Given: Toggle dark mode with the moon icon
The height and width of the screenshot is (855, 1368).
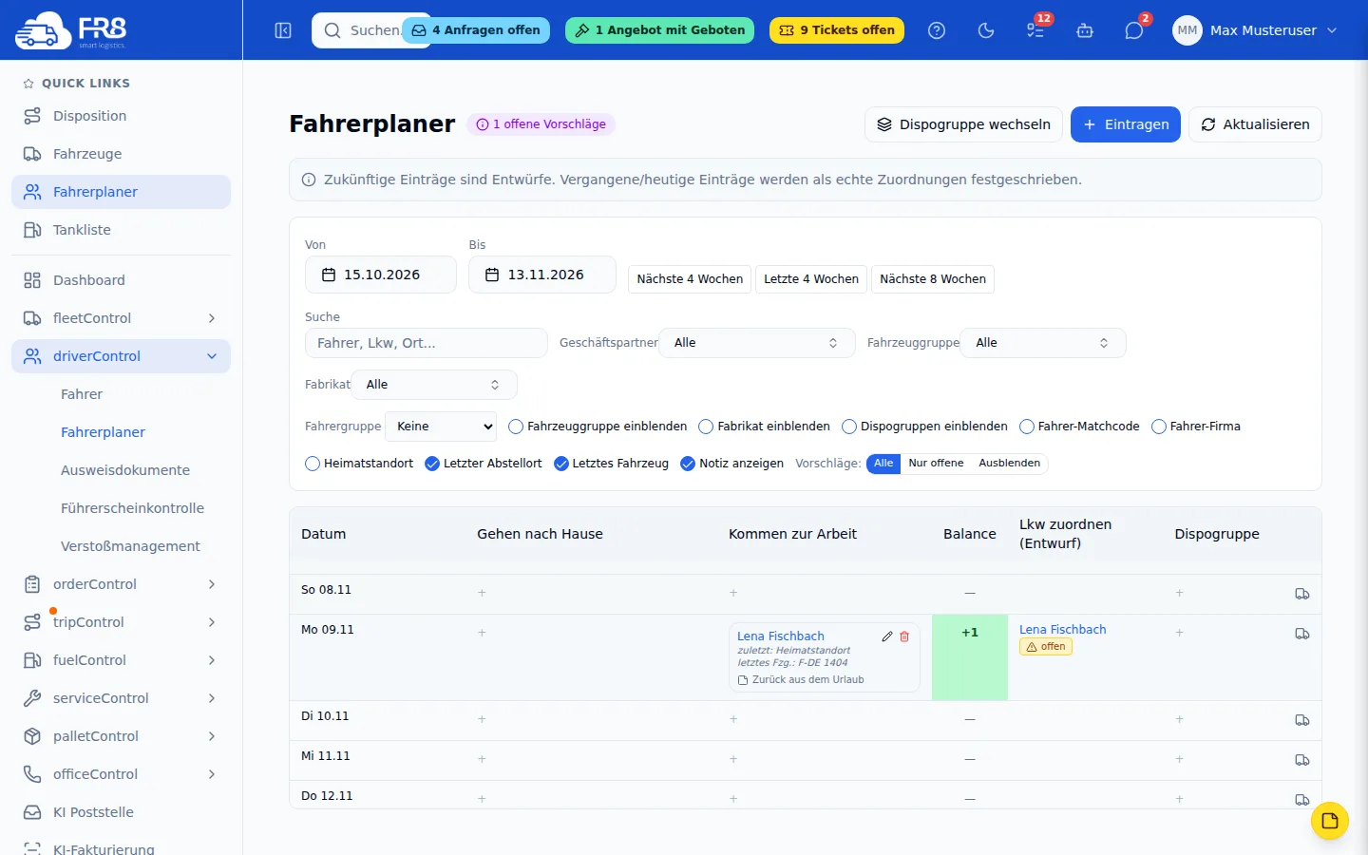Looking at the screenshot, I should click(986, 30).
